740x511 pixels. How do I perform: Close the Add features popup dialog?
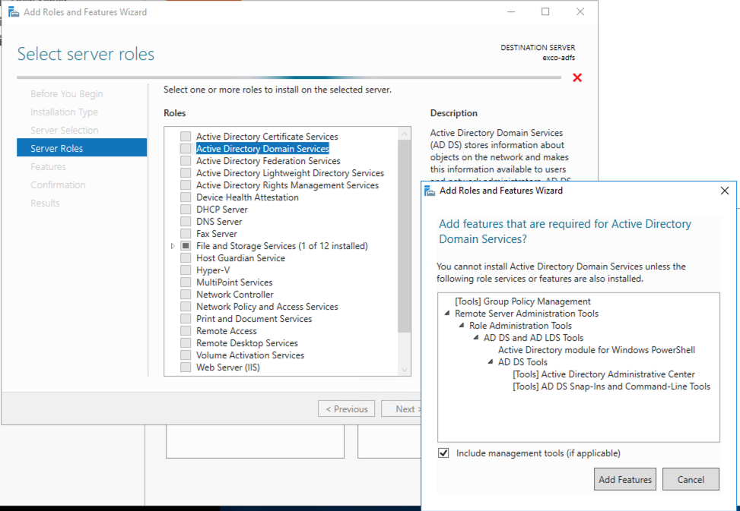tap(724, 191)
